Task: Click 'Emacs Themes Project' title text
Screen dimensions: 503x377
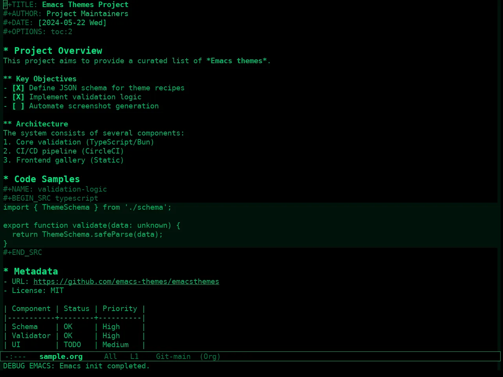Action: (85, 5)
